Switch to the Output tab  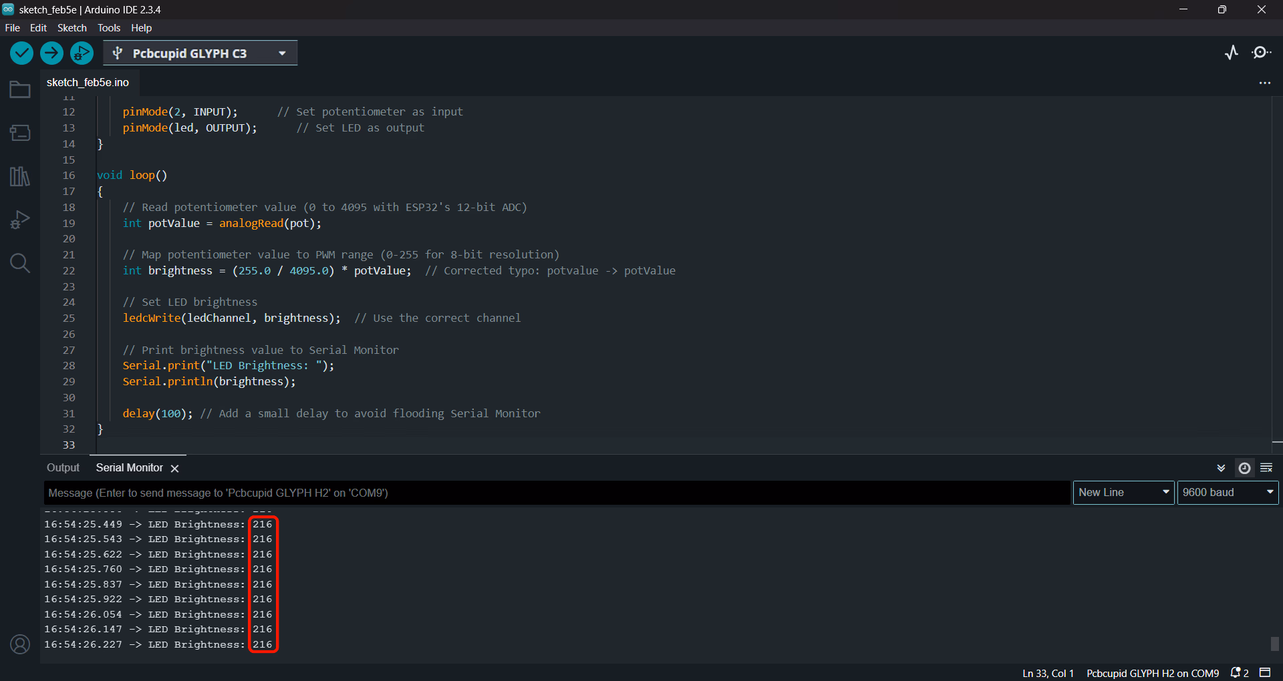(x=62, y=467)
